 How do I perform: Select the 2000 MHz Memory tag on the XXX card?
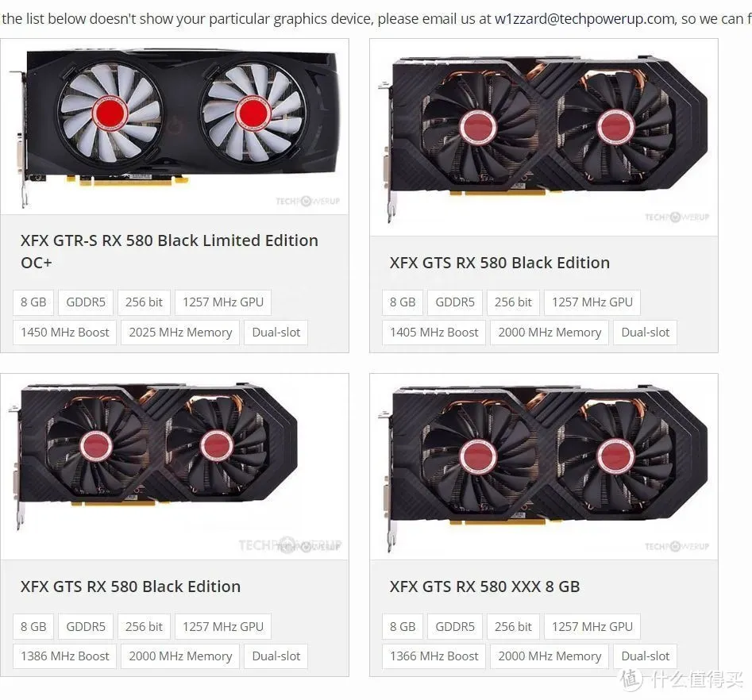pyautogui.click(x=550, y=656)
